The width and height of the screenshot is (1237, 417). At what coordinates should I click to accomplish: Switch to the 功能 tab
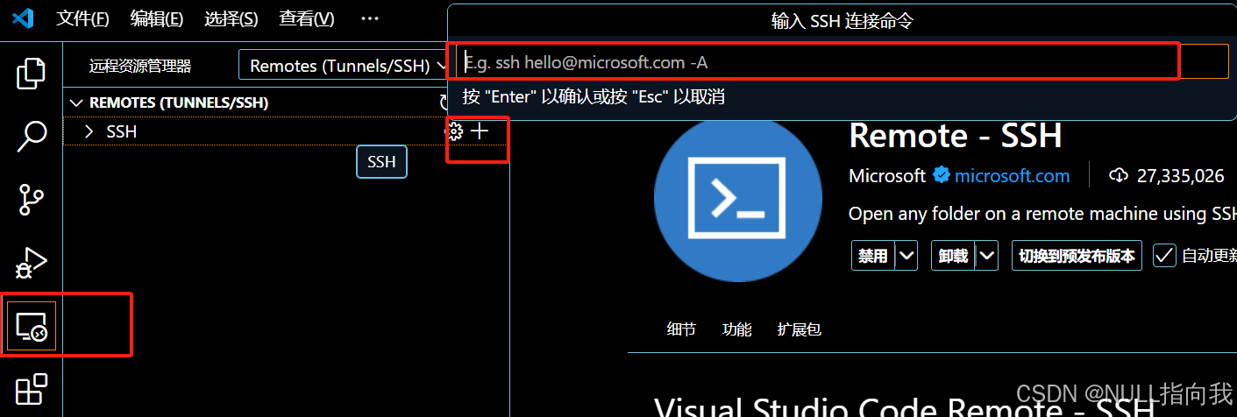[x=736, y=329]
